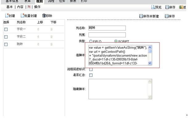Switch to the 表单 tab
The image size is (188, 118).
pyautogui.click(x=27, y=1)
